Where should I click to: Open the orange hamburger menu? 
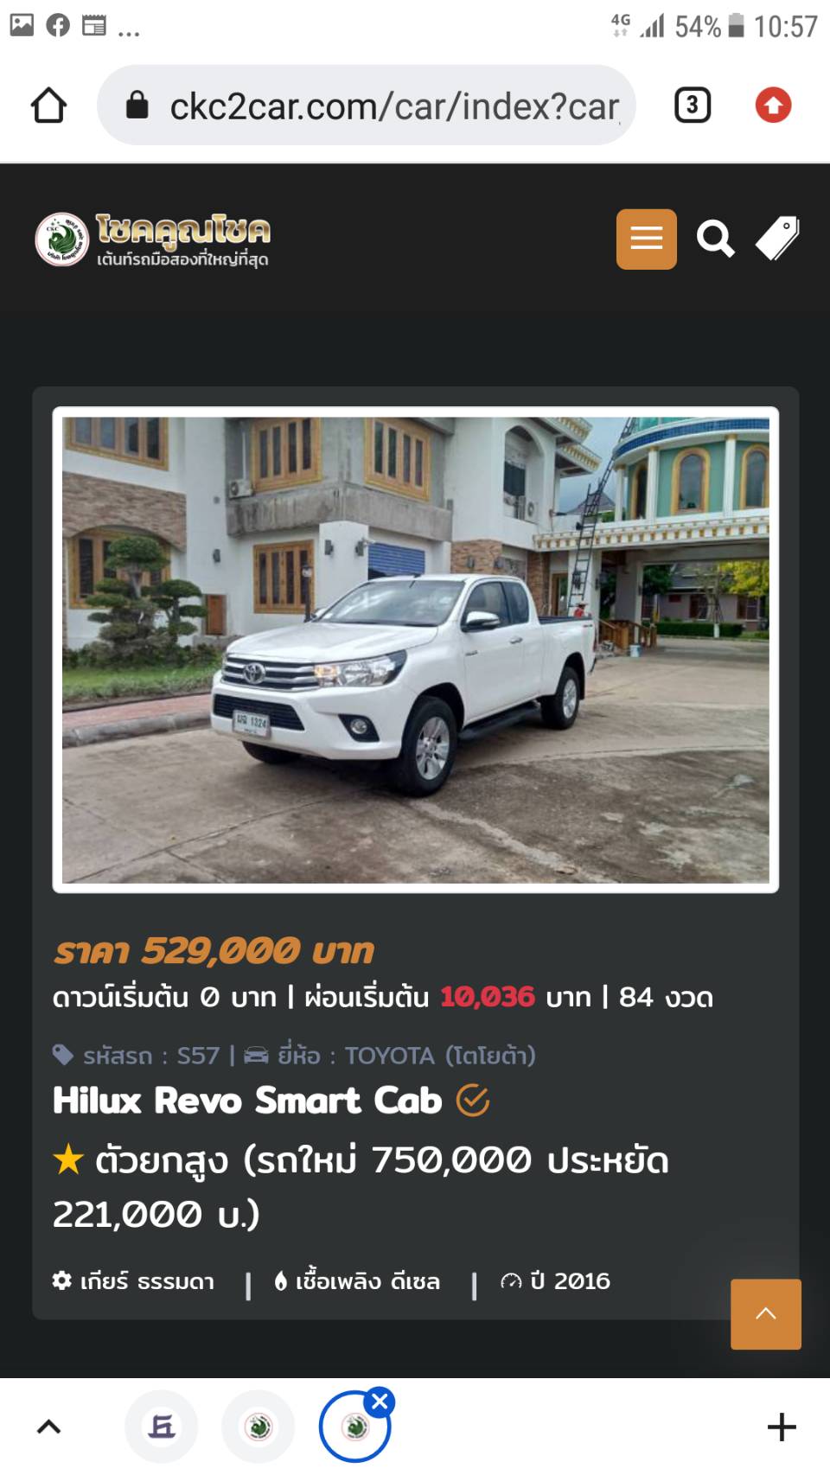tap(646, 239)
